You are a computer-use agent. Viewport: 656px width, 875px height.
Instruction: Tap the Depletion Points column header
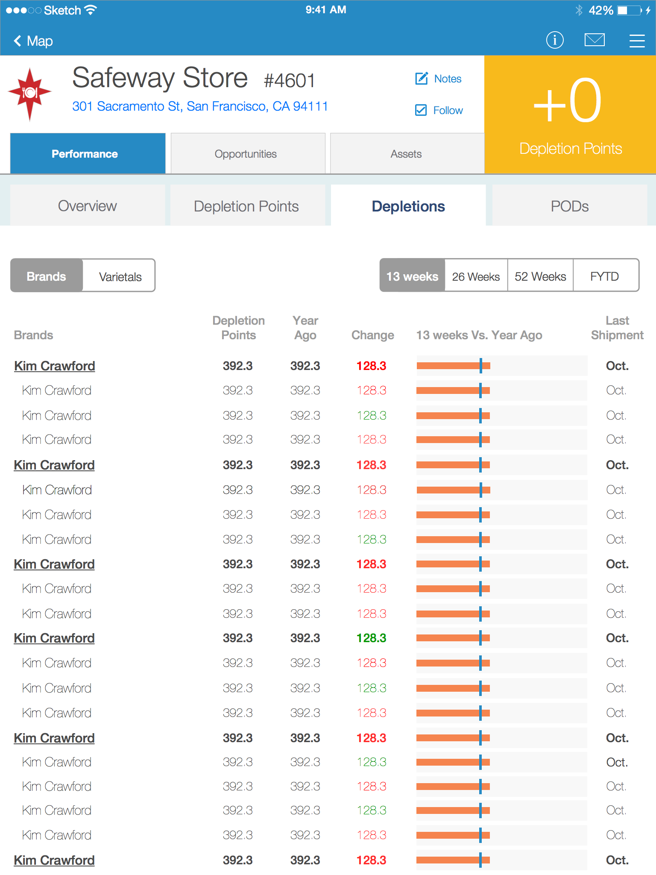[238, 328]
